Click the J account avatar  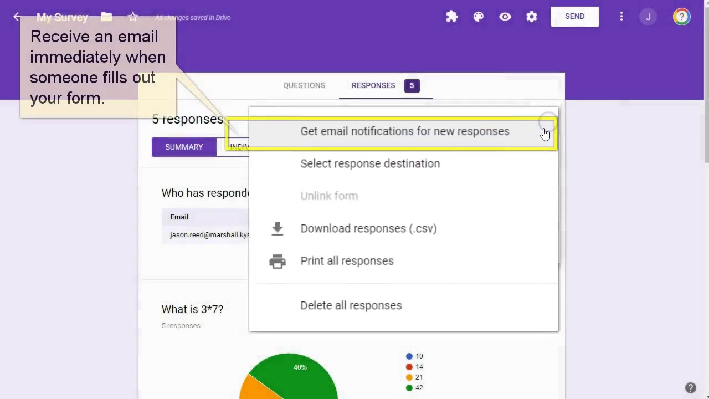[648, 17]
